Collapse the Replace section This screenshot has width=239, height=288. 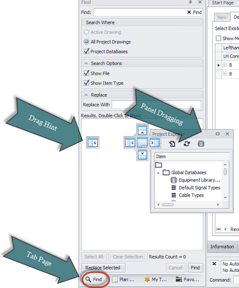(x=86, y=95)
